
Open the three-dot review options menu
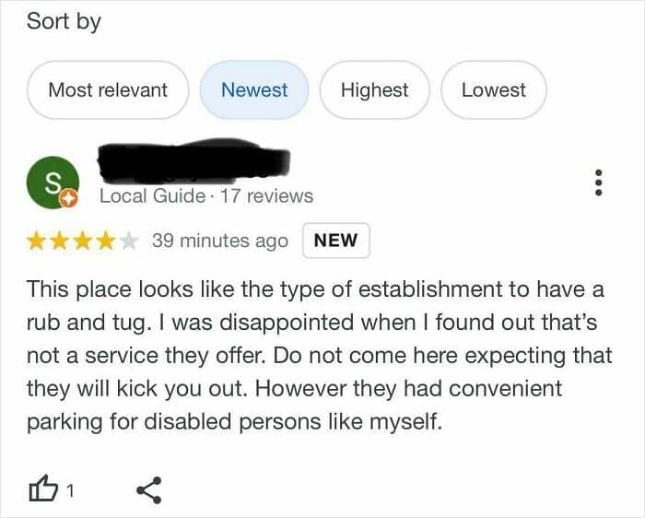599,182
